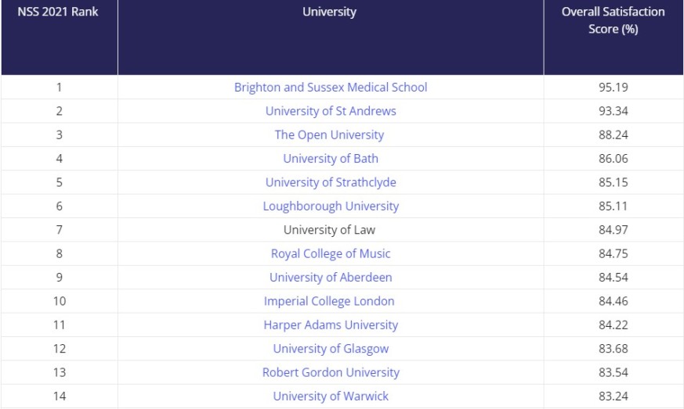Select Loughborough University link
The width and height of the screenshot is (684, 409).
coord(331,206)
